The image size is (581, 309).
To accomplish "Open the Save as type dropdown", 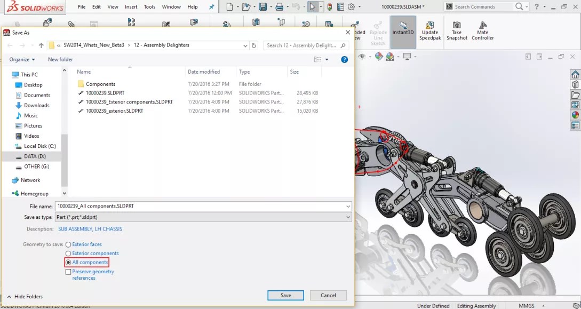I will (x=348, y=217).
